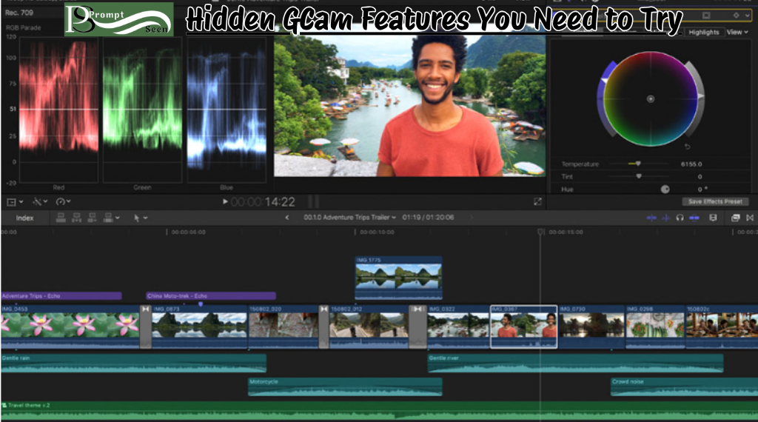The image size is (758, 422).
Task: Open clip appearance filmstrip icon
Action: (x=713, y=218)
